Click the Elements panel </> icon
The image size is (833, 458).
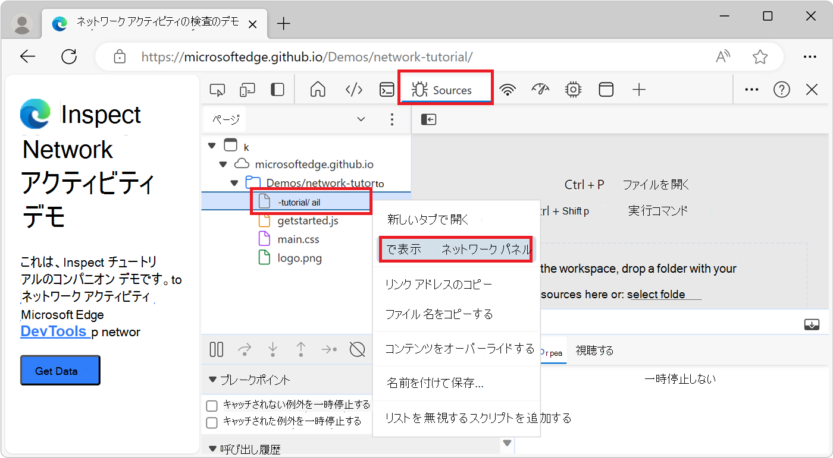click(354, 89)
